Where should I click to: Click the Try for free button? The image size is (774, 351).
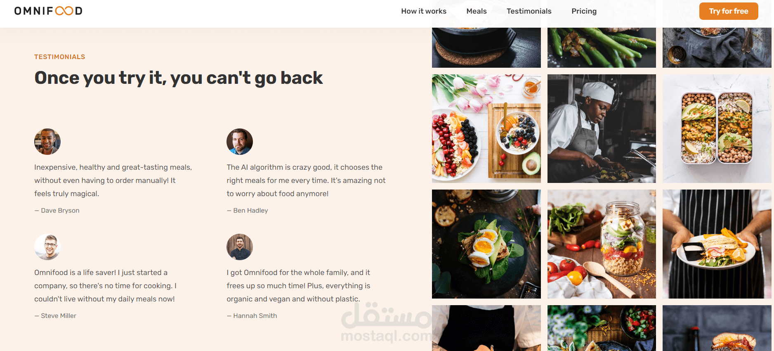click(x=729, y=11)
